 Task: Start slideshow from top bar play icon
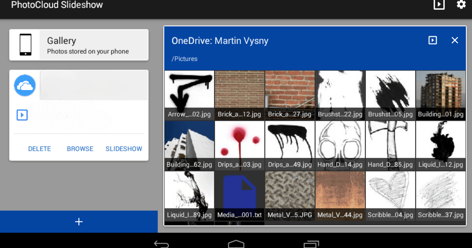click(439, 5)
